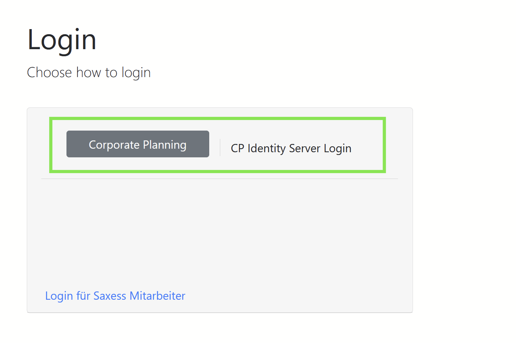Click the CP Identity Server Login label

coord(291,148)
